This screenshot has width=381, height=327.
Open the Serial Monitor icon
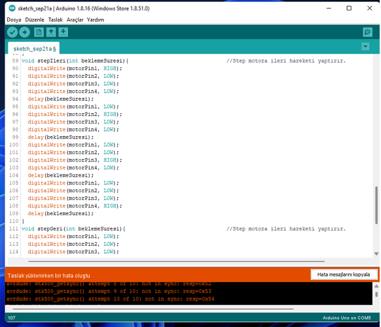point(367,32)
